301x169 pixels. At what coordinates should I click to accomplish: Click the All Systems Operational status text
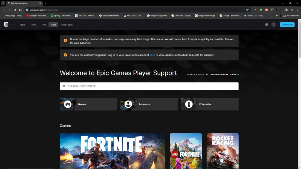coord(221,74)
